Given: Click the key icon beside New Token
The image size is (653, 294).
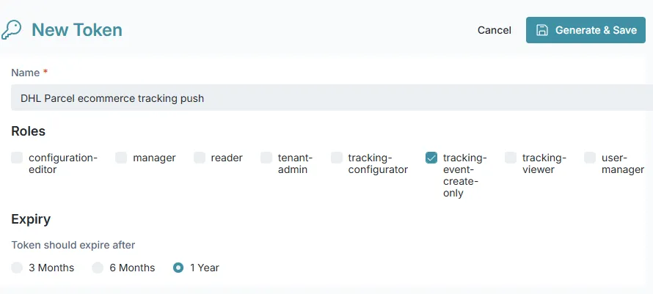Looking at the screenshot, I should (x=11, y=29).
